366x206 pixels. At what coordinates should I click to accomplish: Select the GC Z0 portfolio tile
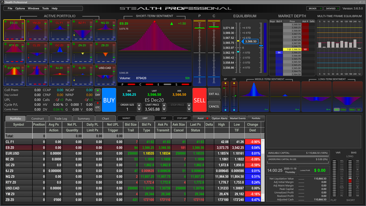pos(59,53)
